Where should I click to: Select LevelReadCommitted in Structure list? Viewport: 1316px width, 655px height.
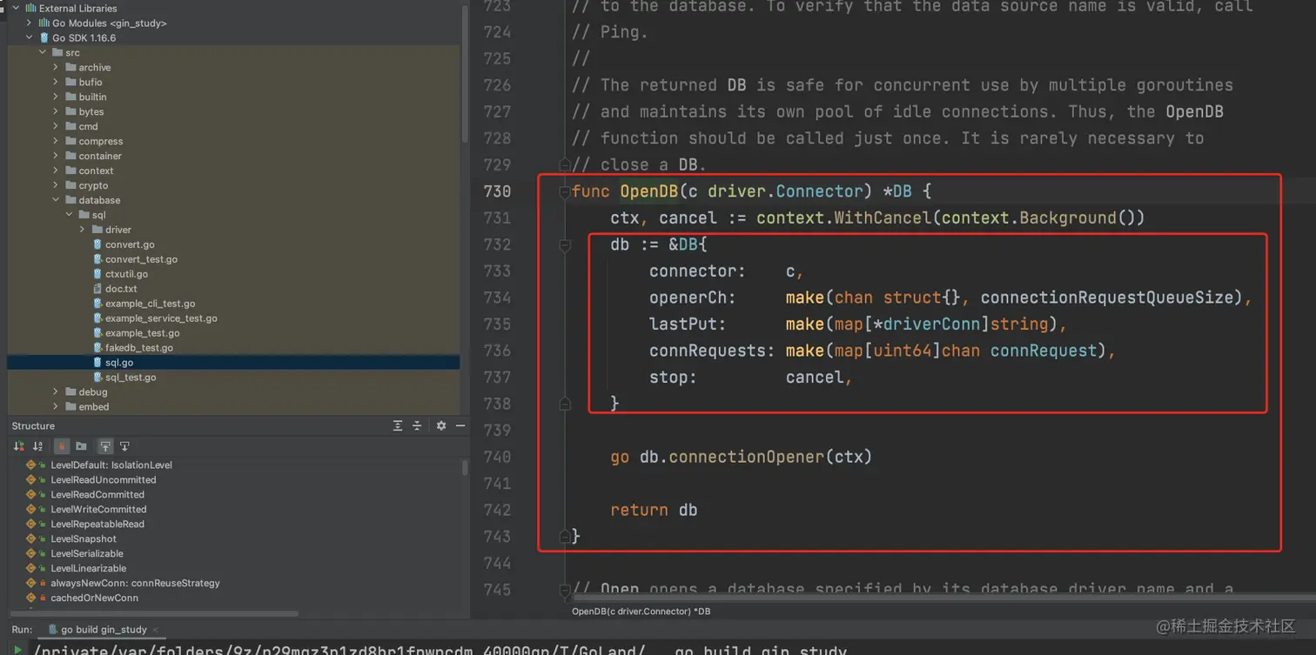pos(97,495)
